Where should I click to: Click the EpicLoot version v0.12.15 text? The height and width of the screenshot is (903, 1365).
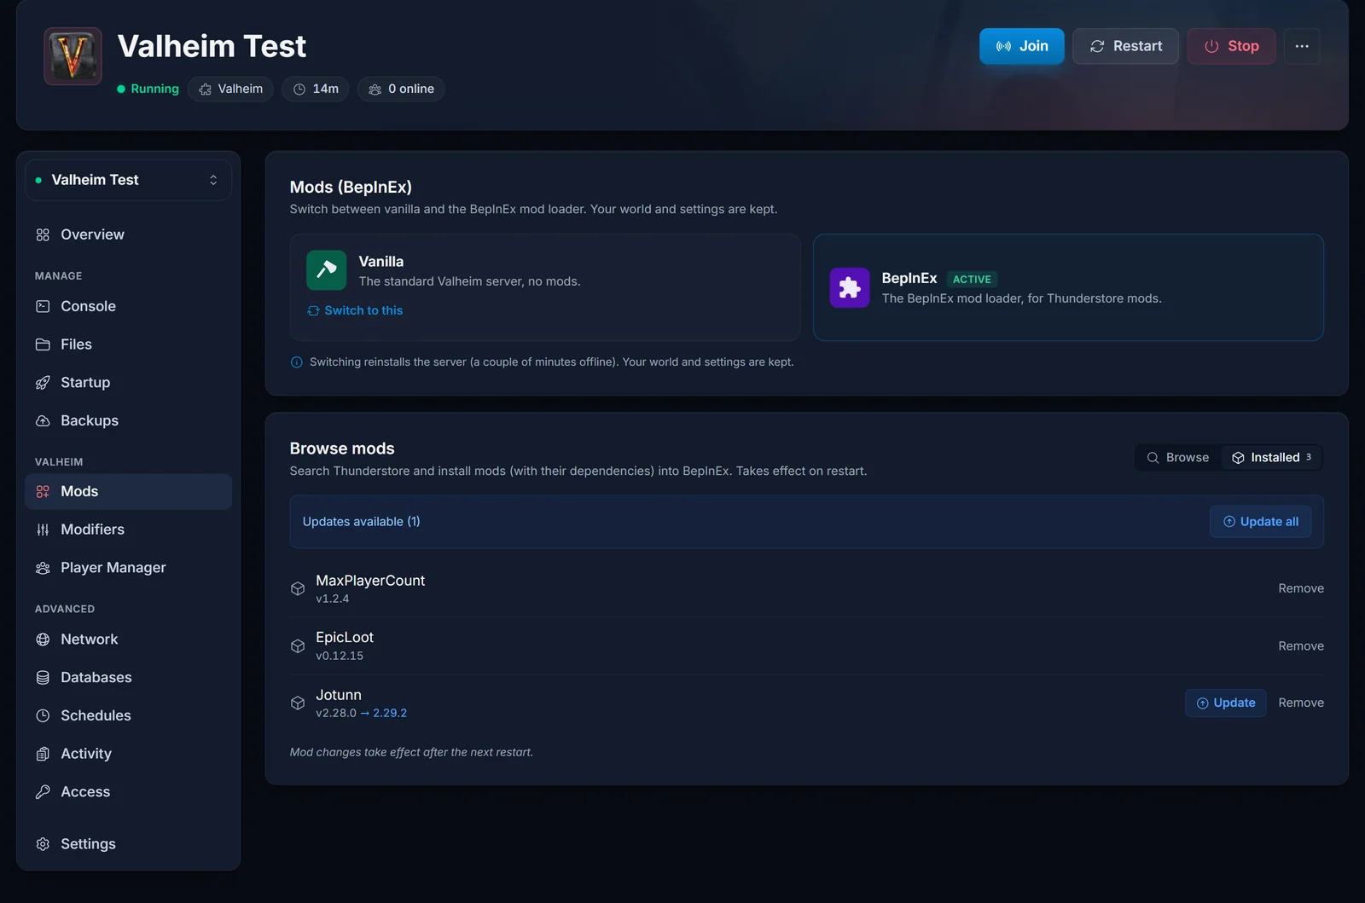pos(340,656)
